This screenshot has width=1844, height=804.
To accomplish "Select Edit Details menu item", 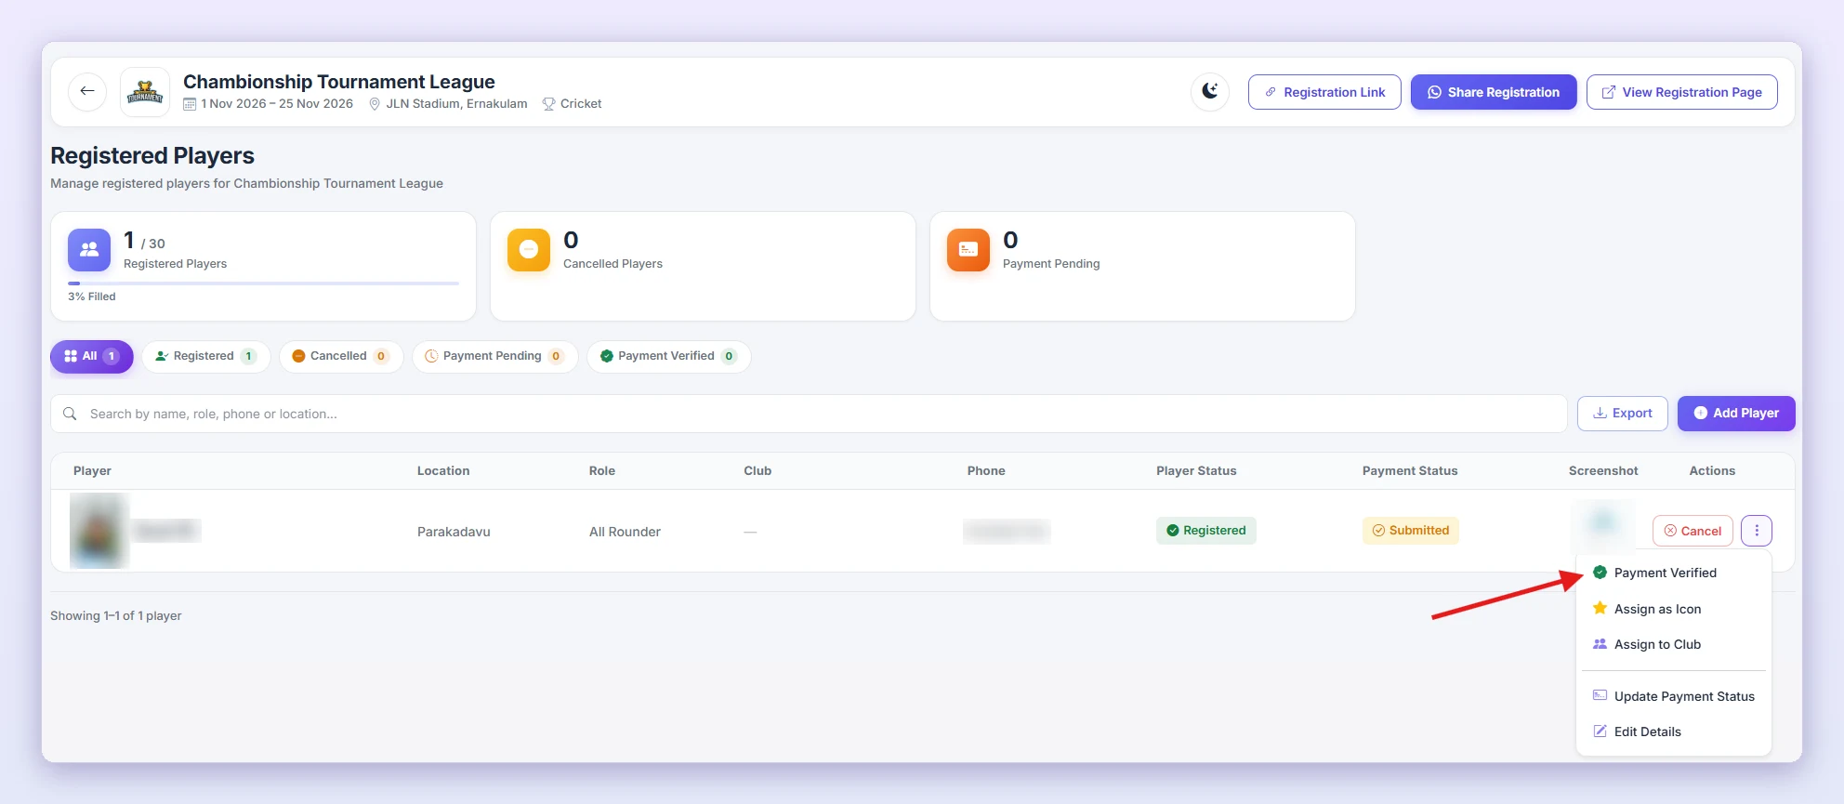I will 1673,732.
